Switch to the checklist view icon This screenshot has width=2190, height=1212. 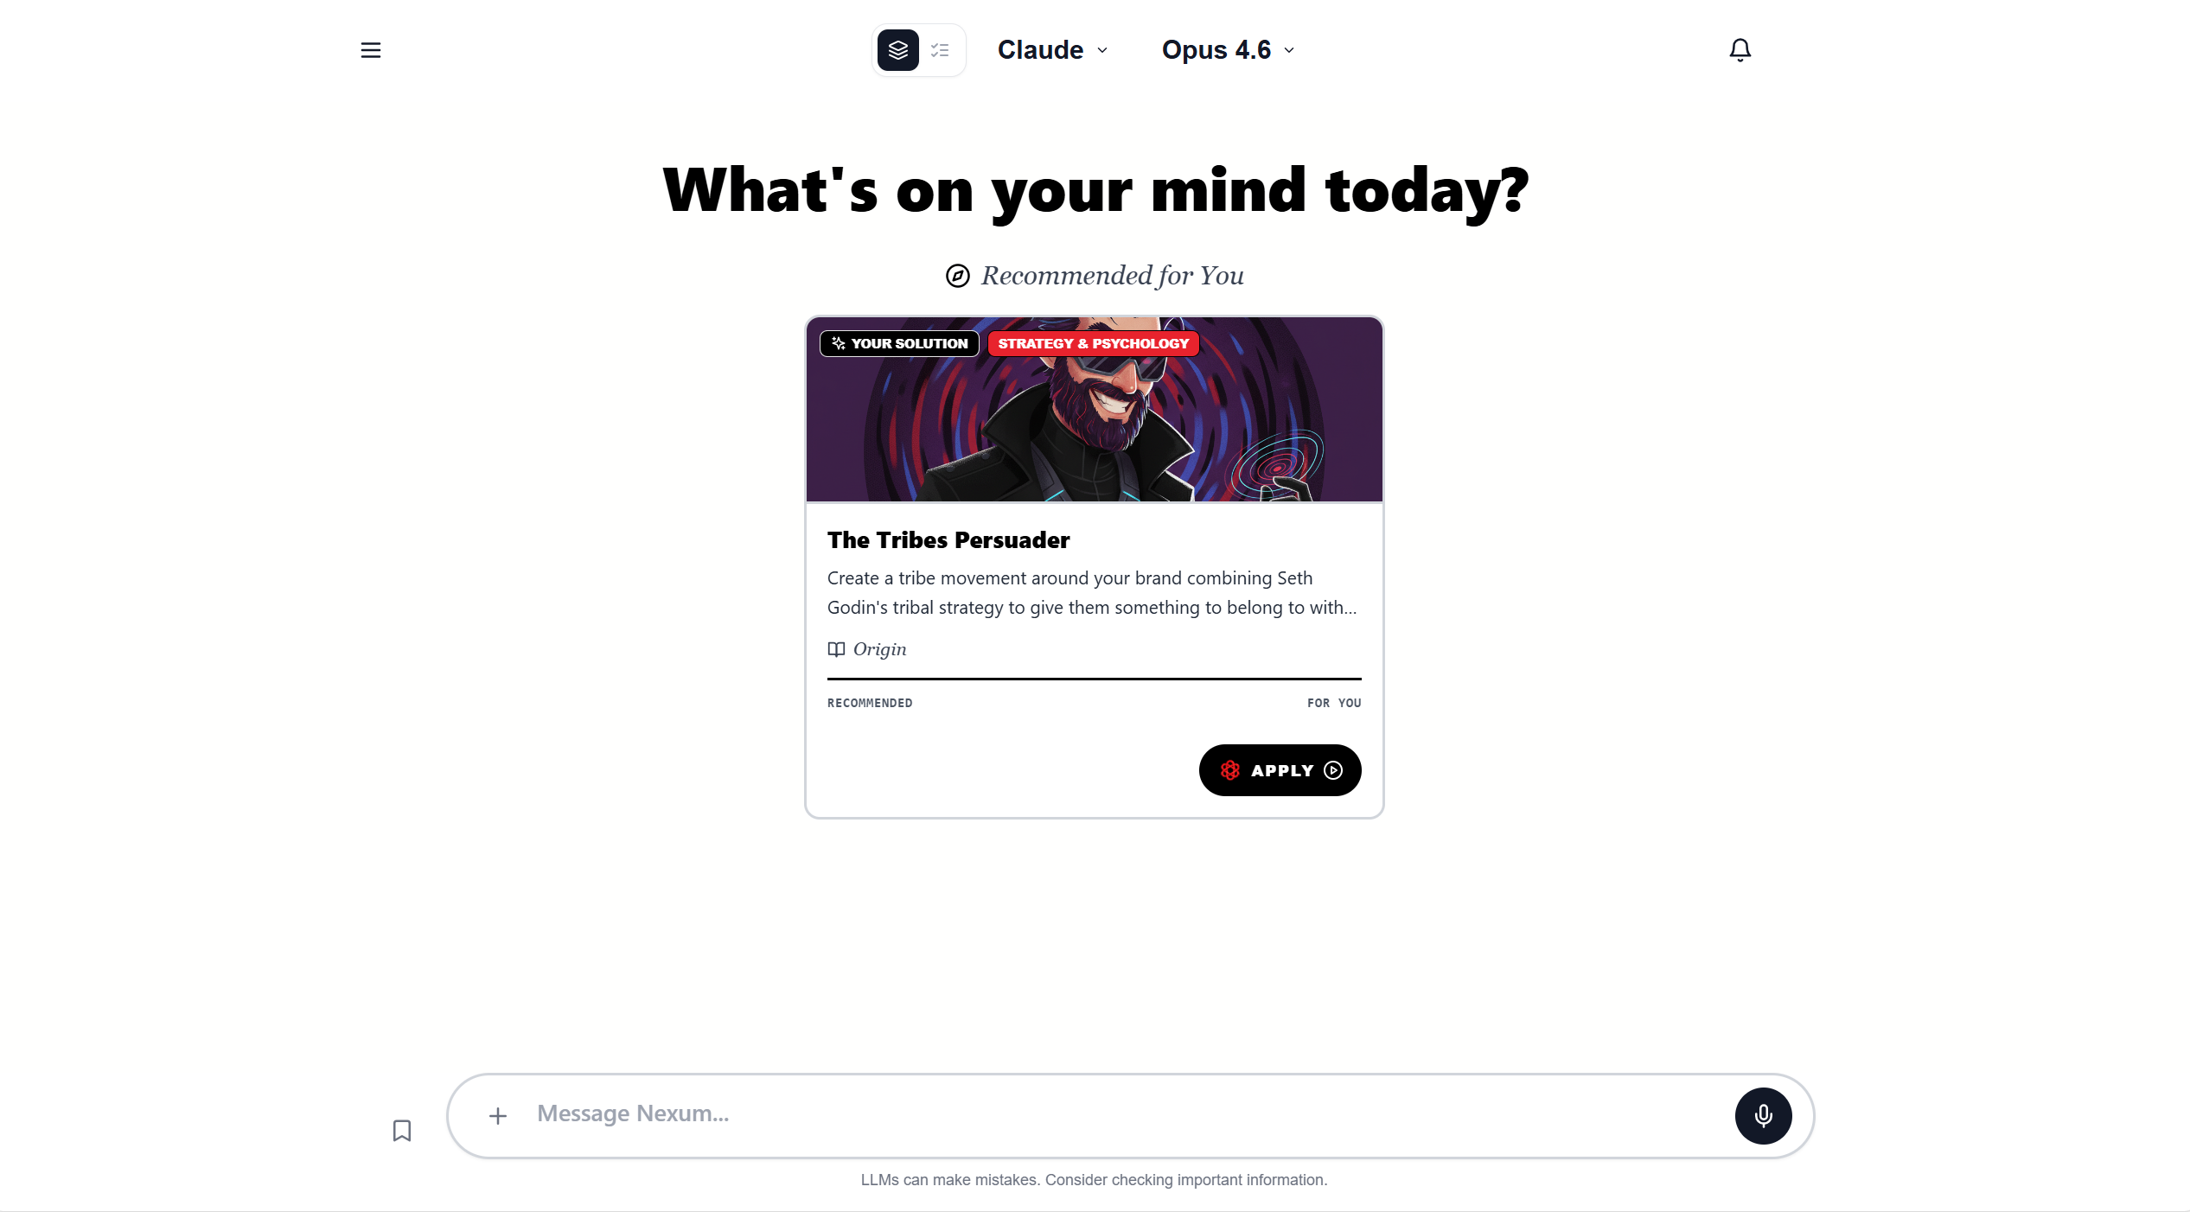point(940,50)
